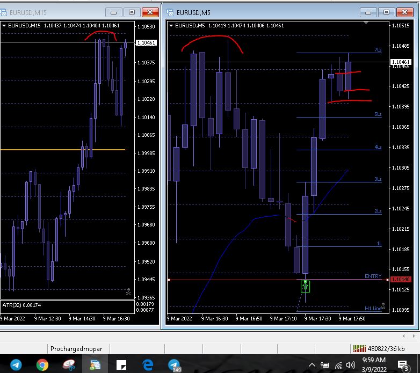This screenshot has width=420, height=373.
Task: Click the 3Ls level label
Action: [x=378, y=179]
